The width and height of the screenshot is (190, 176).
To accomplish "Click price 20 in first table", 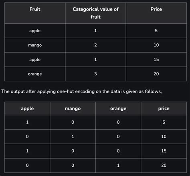I will click(156, 74).
